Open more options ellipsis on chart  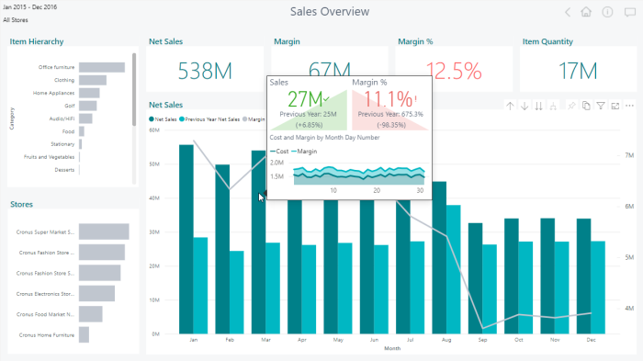point(630,106)
